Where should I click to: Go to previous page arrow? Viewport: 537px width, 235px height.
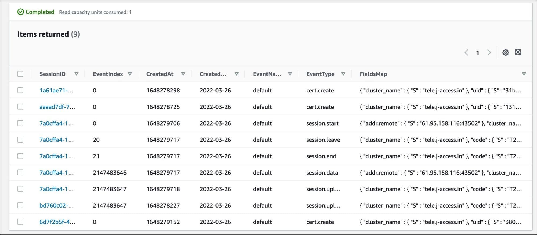(x=466, y=52)
